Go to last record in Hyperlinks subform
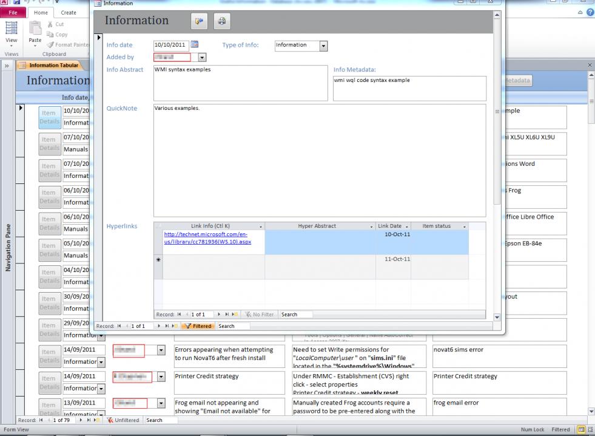Viewport: 595px width, 436px height. click(227, 315)
